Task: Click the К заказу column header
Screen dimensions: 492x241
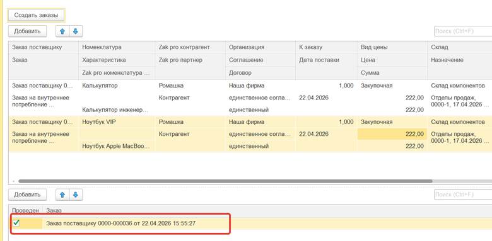Action: click(326, 47)
